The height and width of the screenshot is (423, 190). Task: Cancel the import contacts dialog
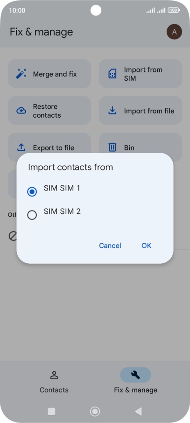coord(110,246)
